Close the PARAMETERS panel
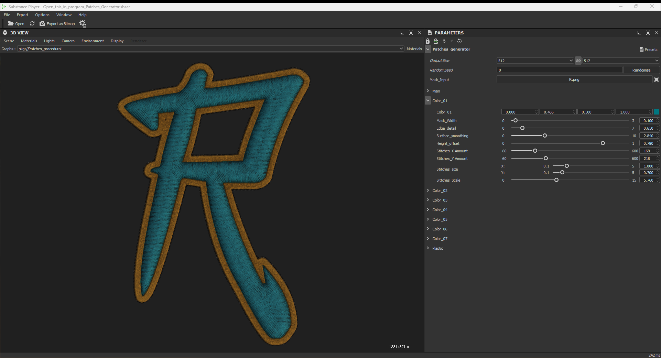 pyautogui.click(x=657, y=33)
